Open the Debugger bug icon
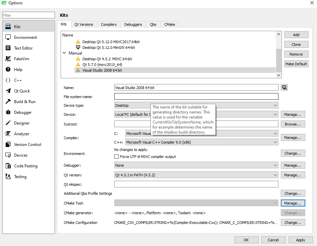Image resolution: width=317 pixels, height=246 pixels. click(8, 112)
